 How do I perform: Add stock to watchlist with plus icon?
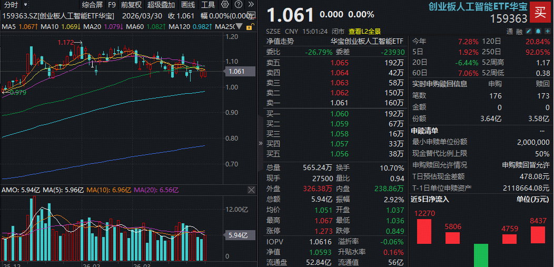tap(547, 31)
